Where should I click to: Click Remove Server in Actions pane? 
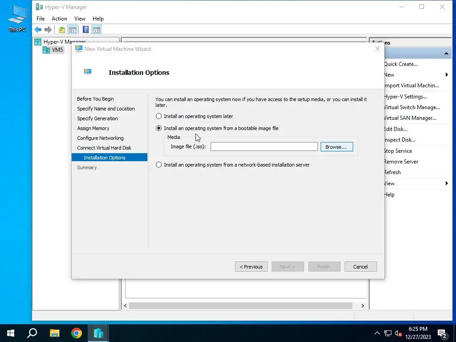click(401, 162)
